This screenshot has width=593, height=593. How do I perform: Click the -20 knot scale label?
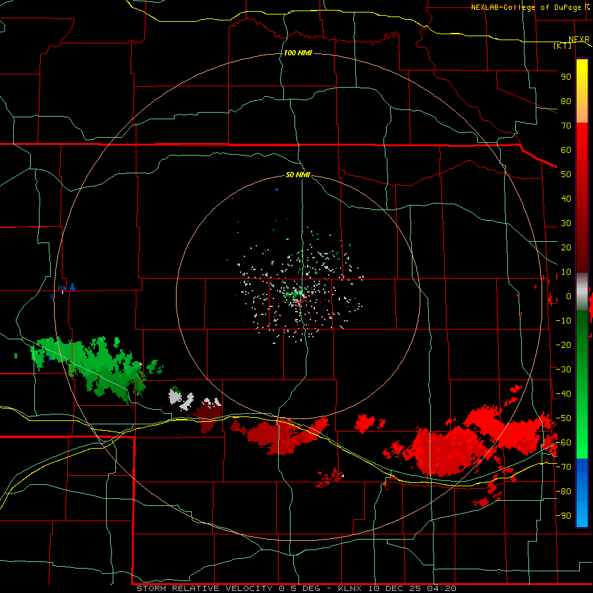tap(563, 345)
